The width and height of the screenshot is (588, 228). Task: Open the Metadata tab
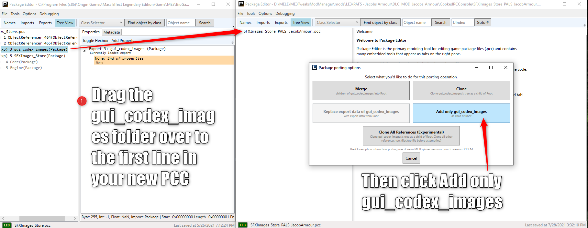point(112,32)
